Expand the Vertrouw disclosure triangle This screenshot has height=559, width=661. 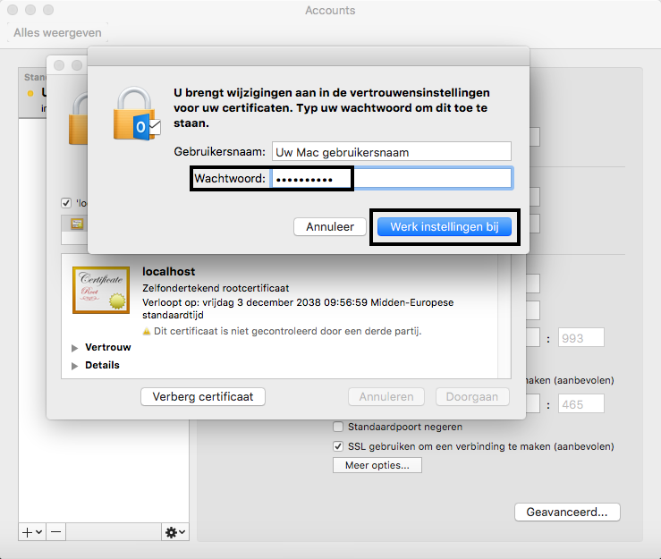[x=75, y=348]
